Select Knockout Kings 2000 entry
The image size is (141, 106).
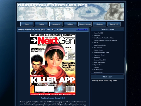(x=100, y=60)
